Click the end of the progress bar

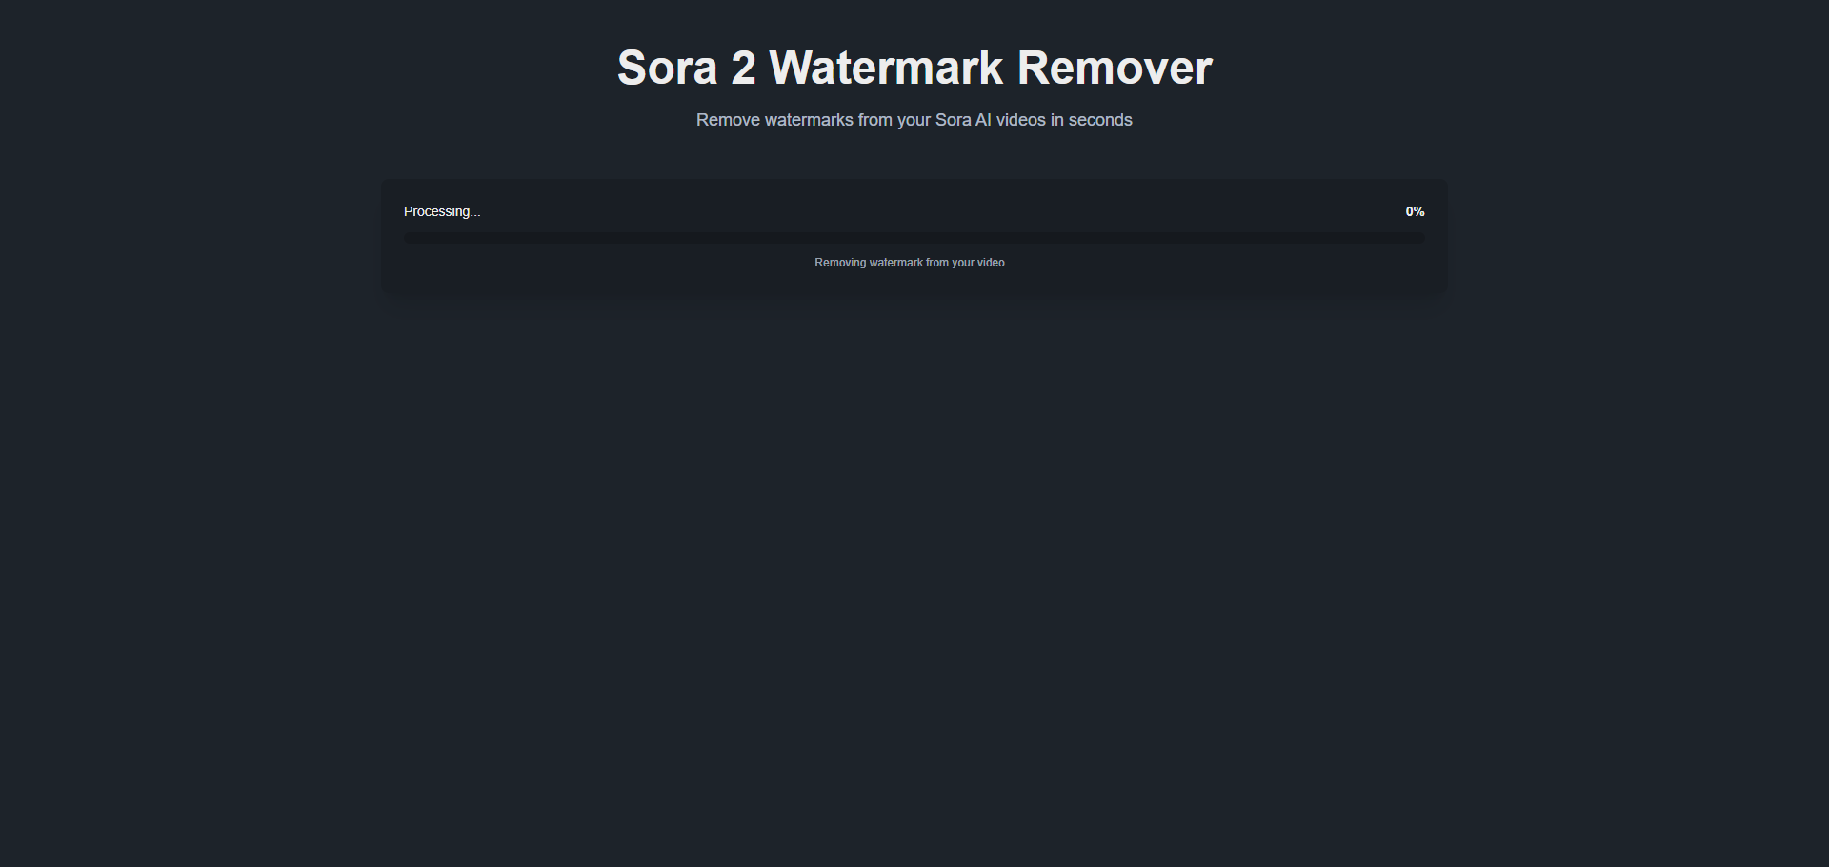[1419, 238]
